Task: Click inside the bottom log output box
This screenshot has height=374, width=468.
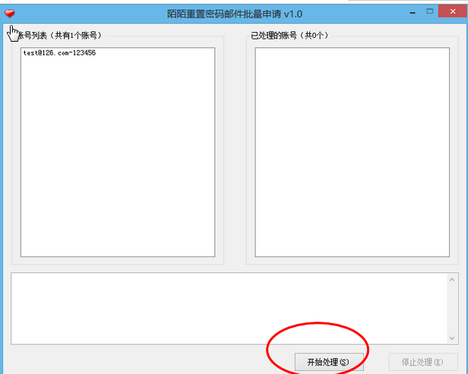Action: [x=229, y=309]
